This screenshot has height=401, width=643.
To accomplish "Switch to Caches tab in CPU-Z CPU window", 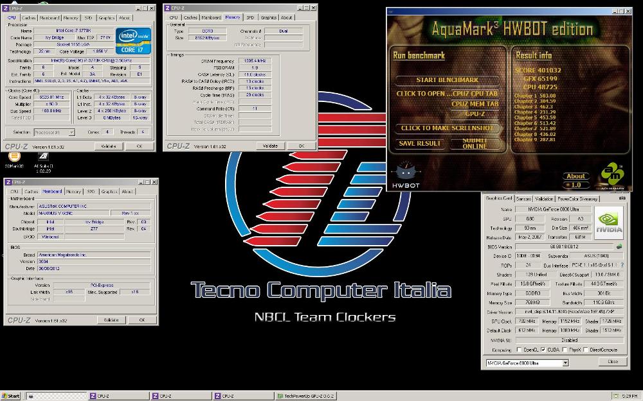I will point(28,18).
